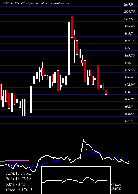This screenshot has height=194, width=138.
Task: Click the 204.75 price axis label
Action: coord(129,12)
